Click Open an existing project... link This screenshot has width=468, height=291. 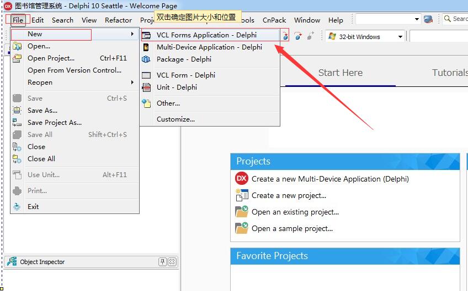295,212
